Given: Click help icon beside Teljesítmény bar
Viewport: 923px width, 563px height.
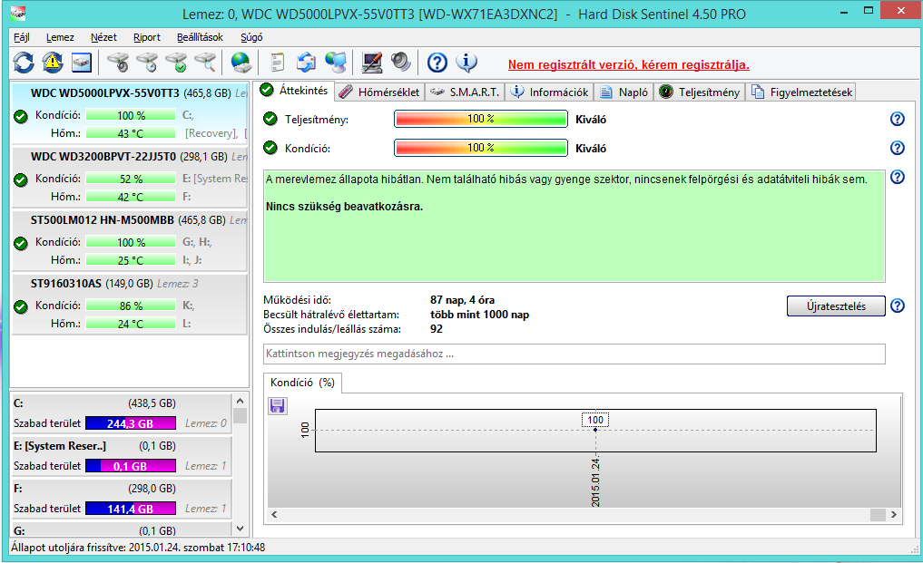Looking at the screenshot, I should point(897,119).
